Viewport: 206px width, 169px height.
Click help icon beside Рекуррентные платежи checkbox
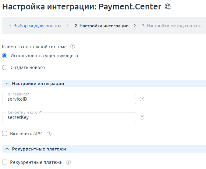click(68, 162)
